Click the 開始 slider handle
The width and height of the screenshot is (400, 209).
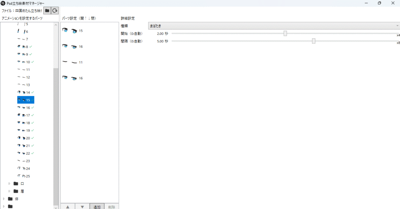[x=285, y=34]
